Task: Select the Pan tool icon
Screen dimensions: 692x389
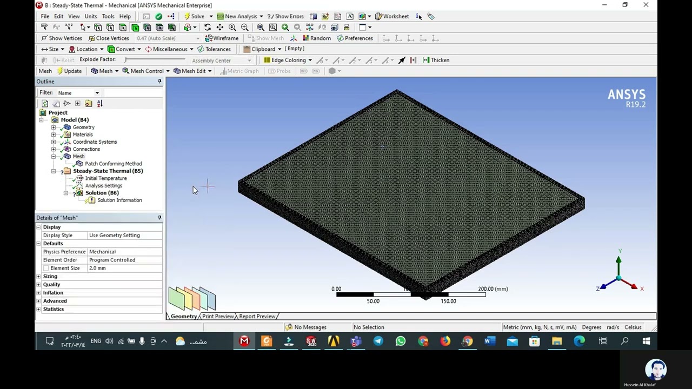Action: coord(220,27)
